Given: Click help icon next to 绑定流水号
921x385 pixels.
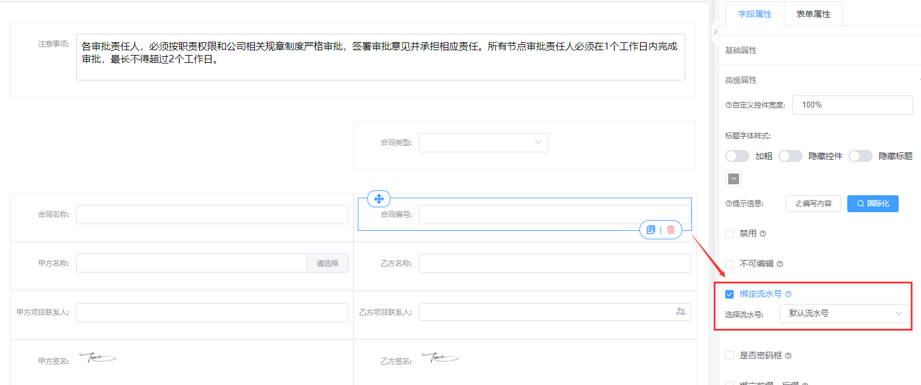Looking at the screenshot, I should (788, 294).
